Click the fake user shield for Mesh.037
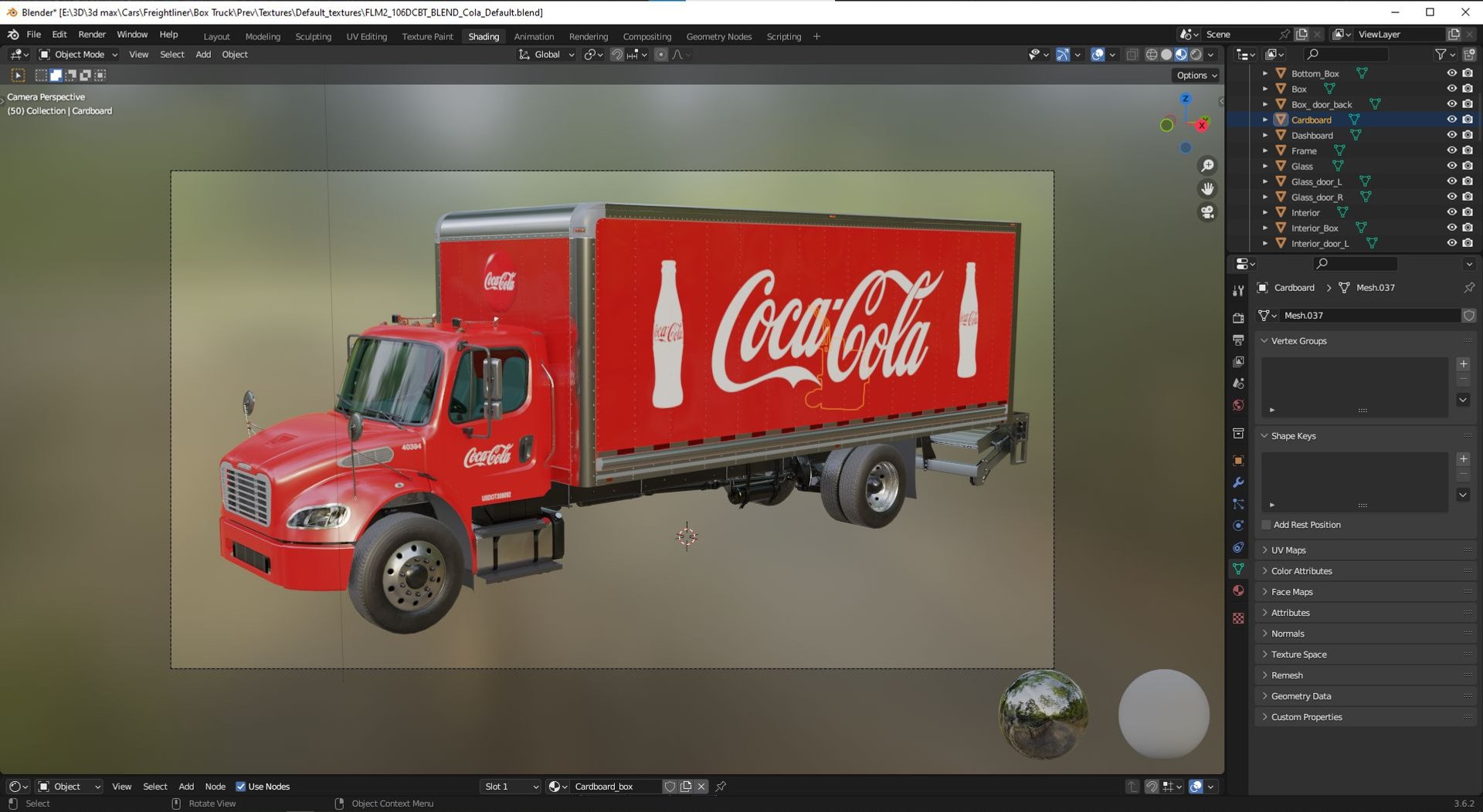The height and width of the screenshot is (812, 1483). pos(1469,316)
